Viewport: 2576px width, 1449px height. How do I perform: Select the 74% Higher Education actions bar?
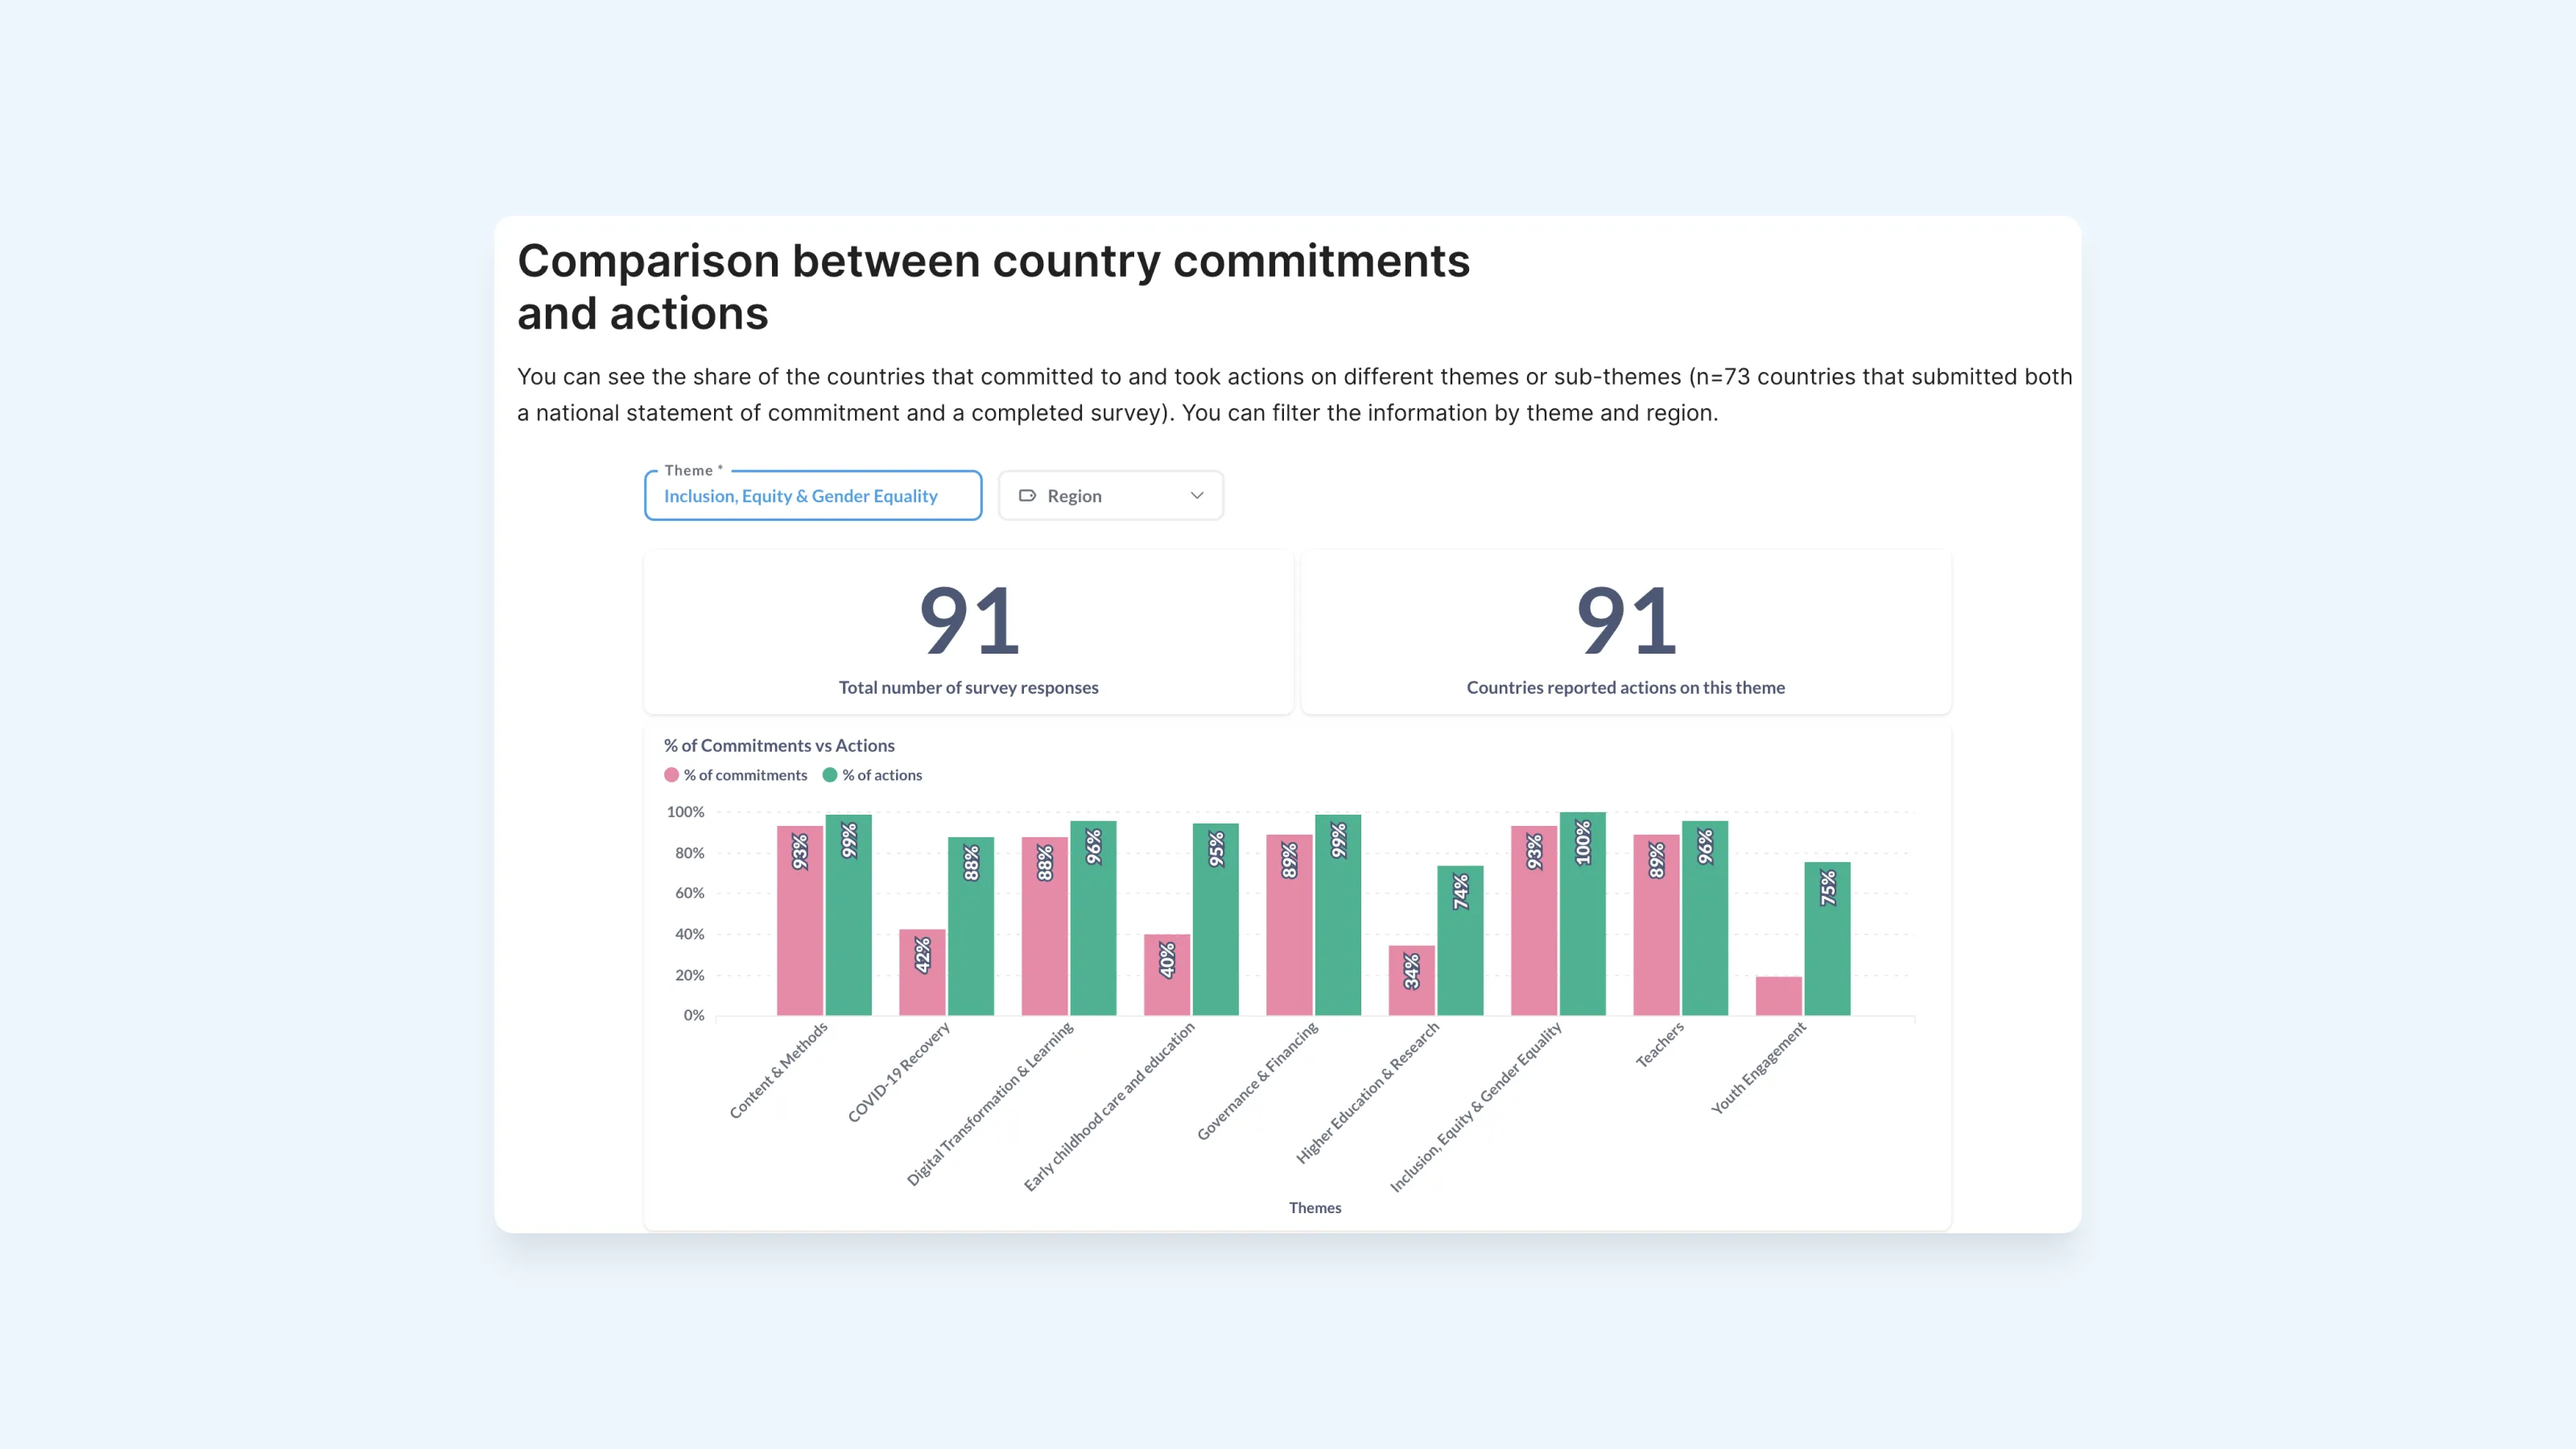tap(1460, 942)
